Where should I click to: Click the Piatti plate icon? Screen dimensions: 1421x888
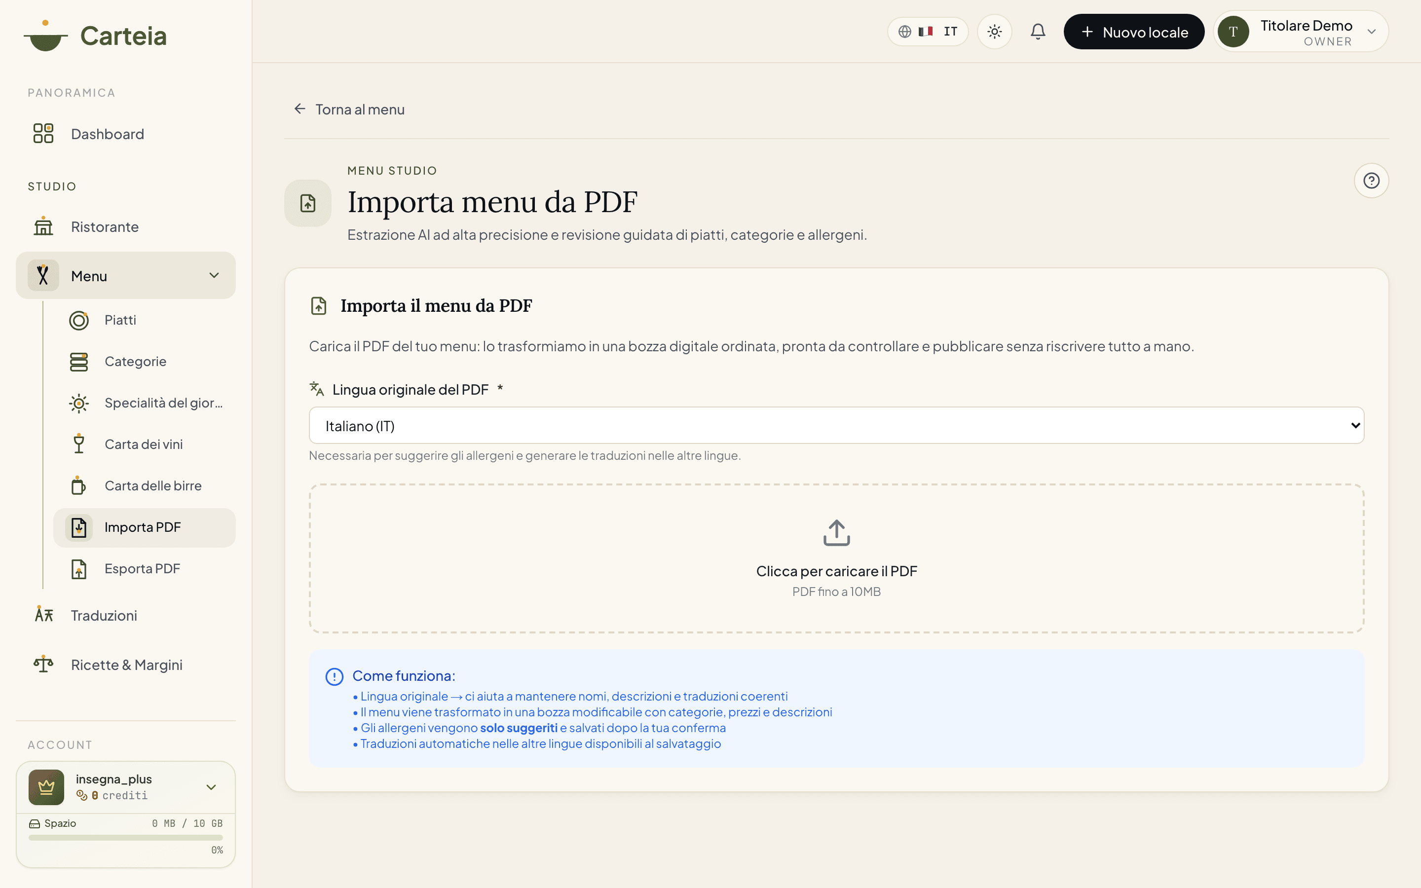click(x=78, y=320)
